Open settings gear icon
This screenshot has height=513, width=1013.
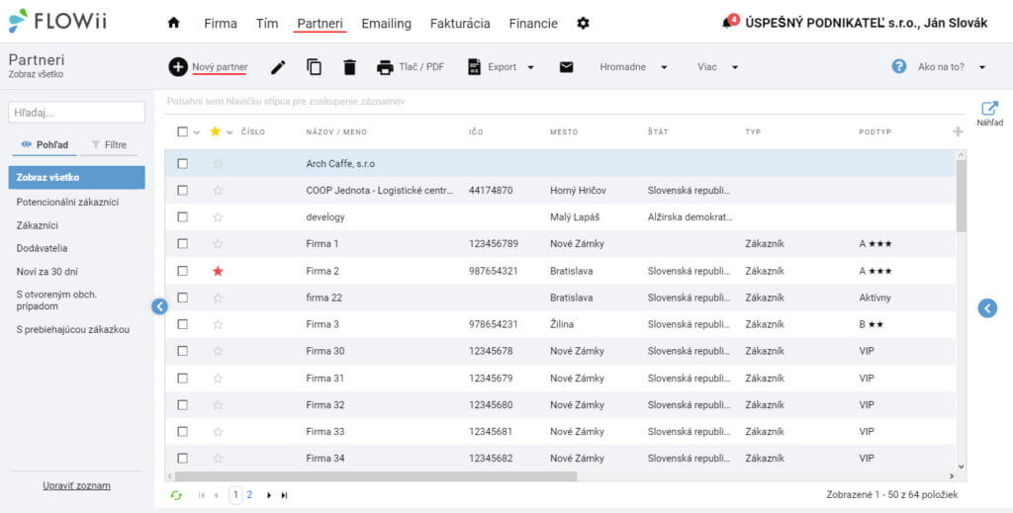tap(584, 24)
